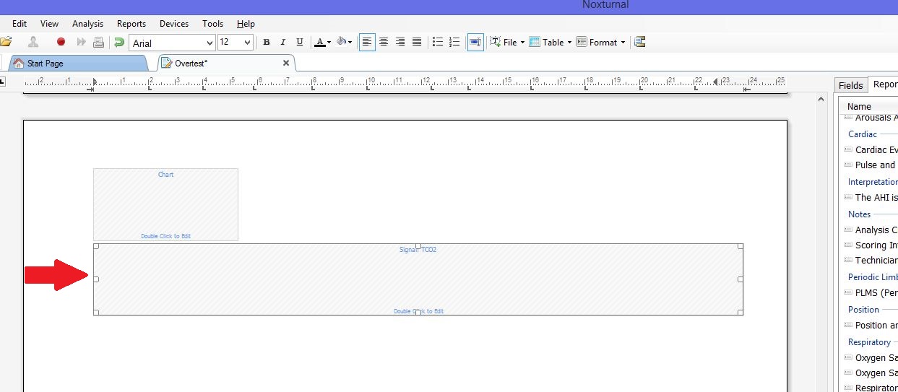Click the Respiratory group heading
Image resolution: width=898 pixels, height=392 pixels.
tap(869, 342)
